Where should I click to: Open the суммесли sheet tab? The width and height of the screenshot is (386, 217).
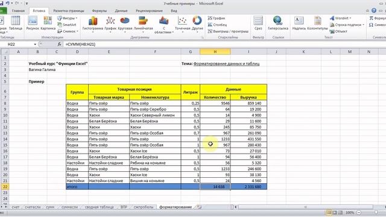pyautogui.click(x=69, y=207)
